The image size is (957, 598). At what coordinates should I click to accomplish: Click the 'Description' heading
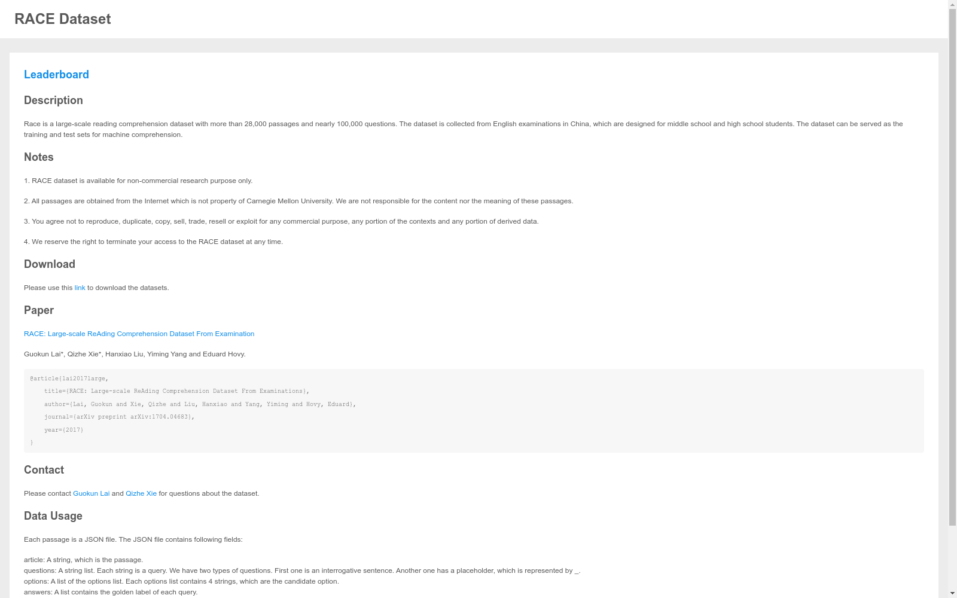53,100
